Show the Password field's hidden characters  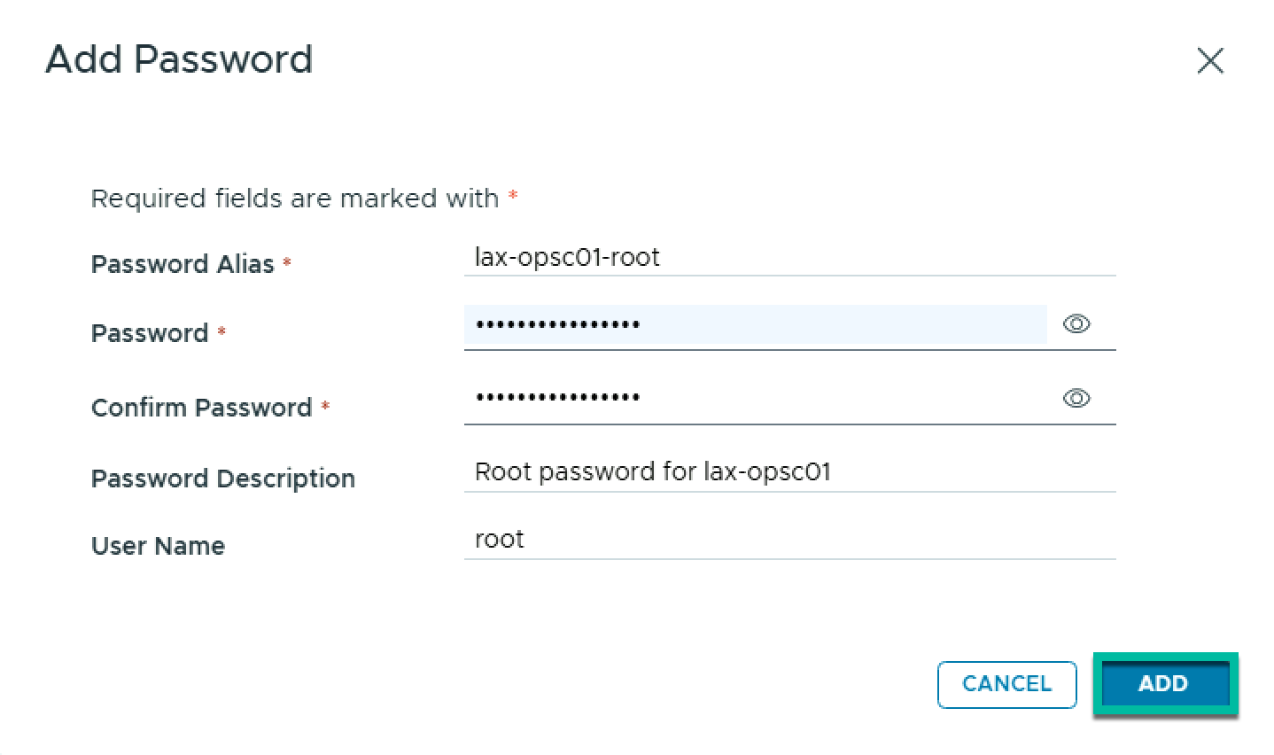click(1076, 324)
